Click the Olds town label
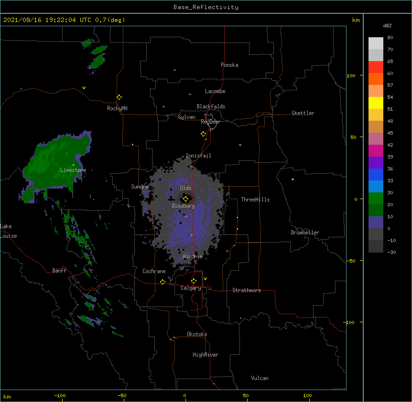The width and height of the screenshot is (412, 402). click(185, 188)
